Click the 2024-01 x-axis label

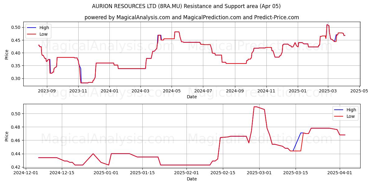109,91
